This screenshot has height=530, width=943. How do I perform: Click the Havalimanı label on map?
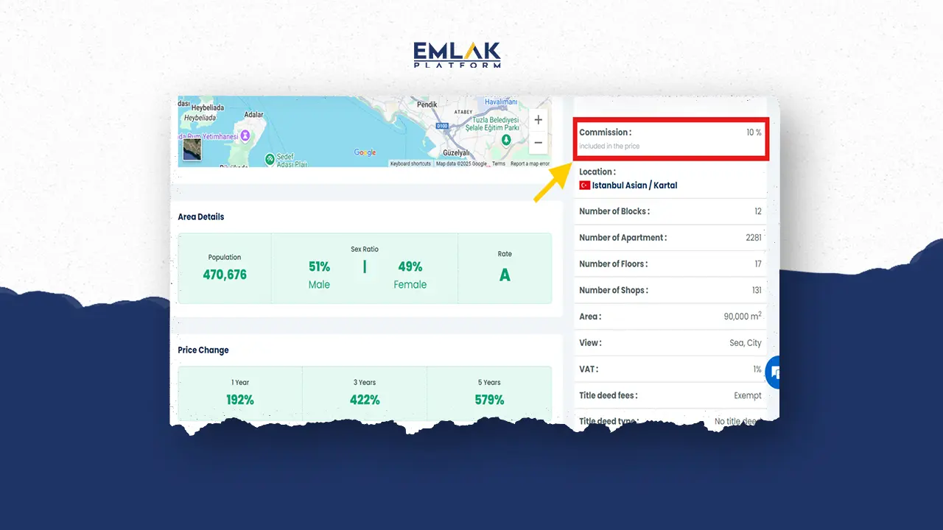[x=501, y=102]
